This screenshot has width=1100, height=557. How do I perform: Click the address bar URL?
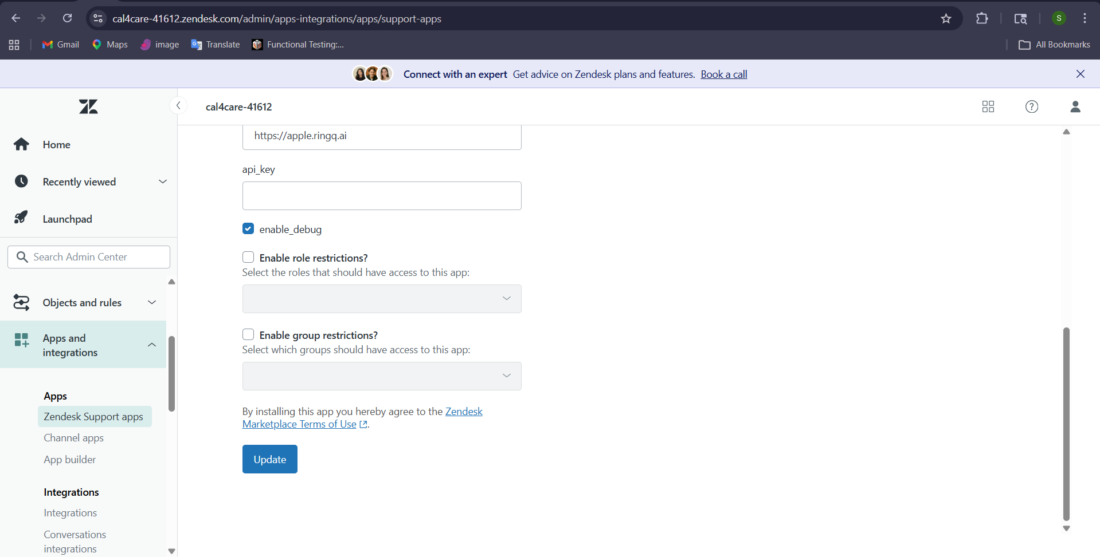pos(277,19)
